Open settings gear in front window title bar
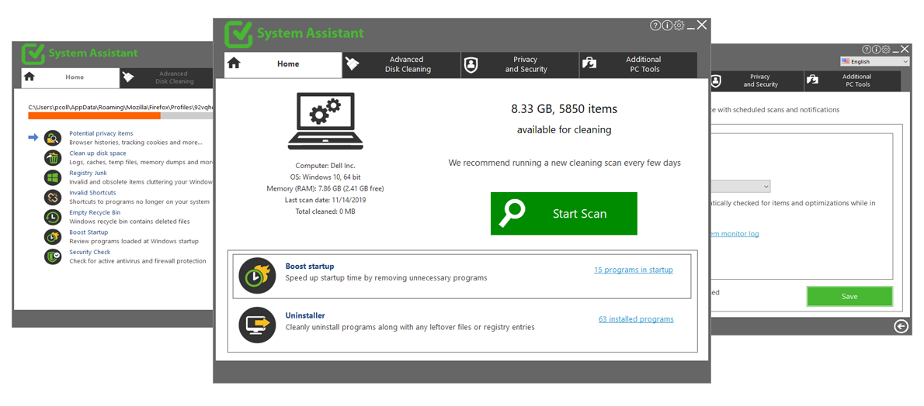The height and width of the screenshot is (406, 924). [679, 26]
